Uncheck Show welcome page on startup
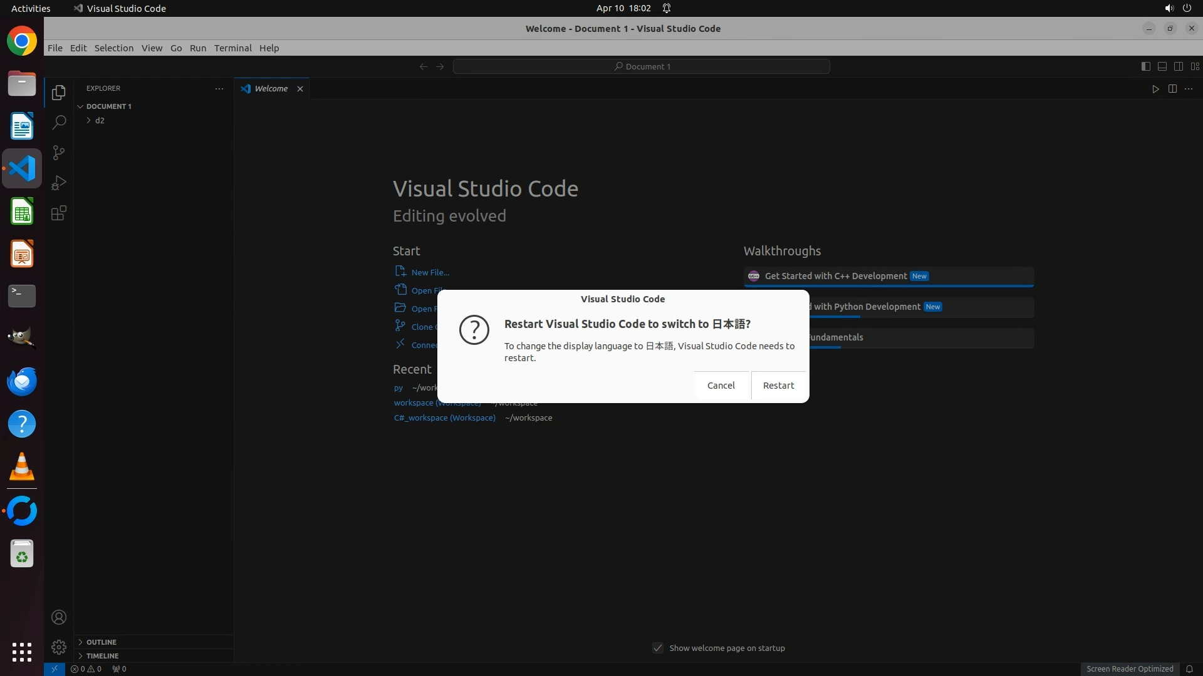 [x=658, y=648]
